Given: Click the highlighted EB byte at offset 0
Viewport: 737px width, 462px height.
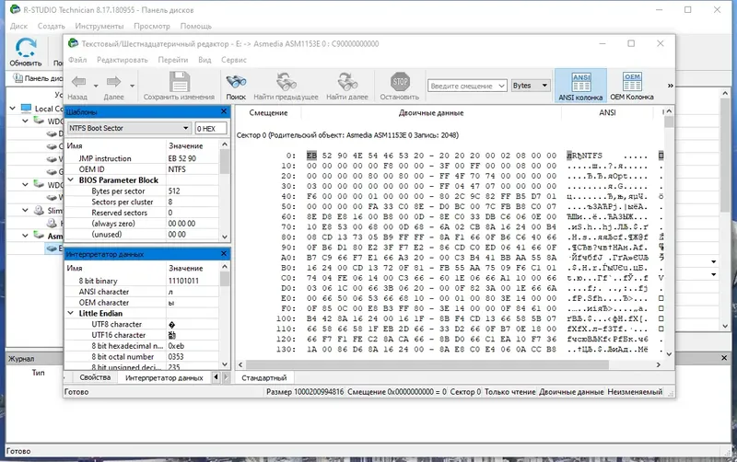Looking at the screenshot, I should point(311,156).
